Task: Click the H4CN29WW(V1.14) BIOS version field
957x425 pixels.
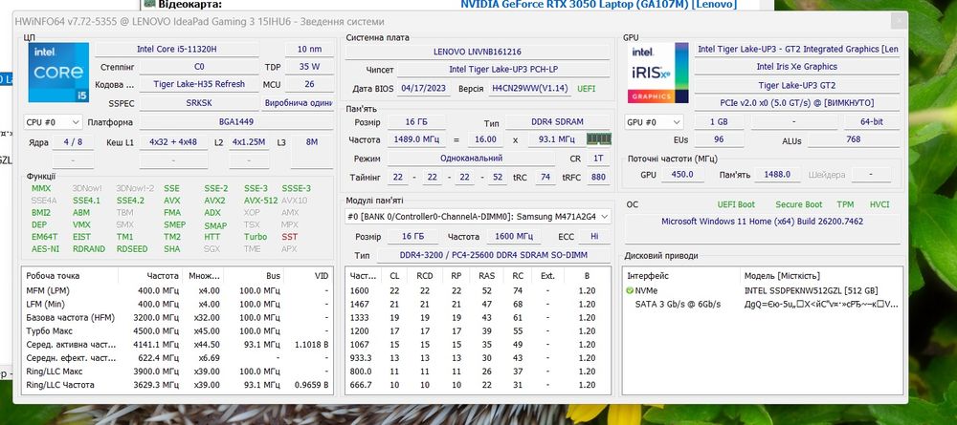Action: (531, 89)
